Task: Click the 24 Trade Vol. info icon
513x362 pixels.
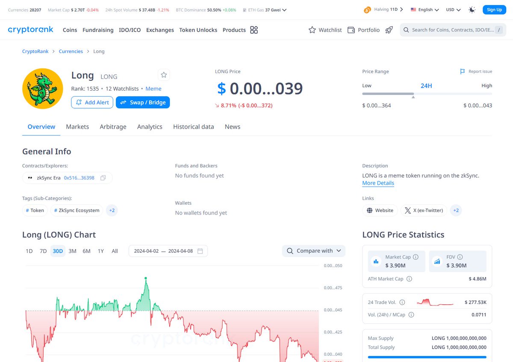Action: coord(402,302)
